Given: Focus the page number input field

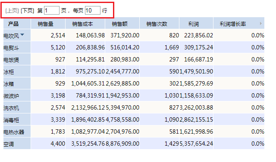Looking at the screenshot, I should coord(52,10).
